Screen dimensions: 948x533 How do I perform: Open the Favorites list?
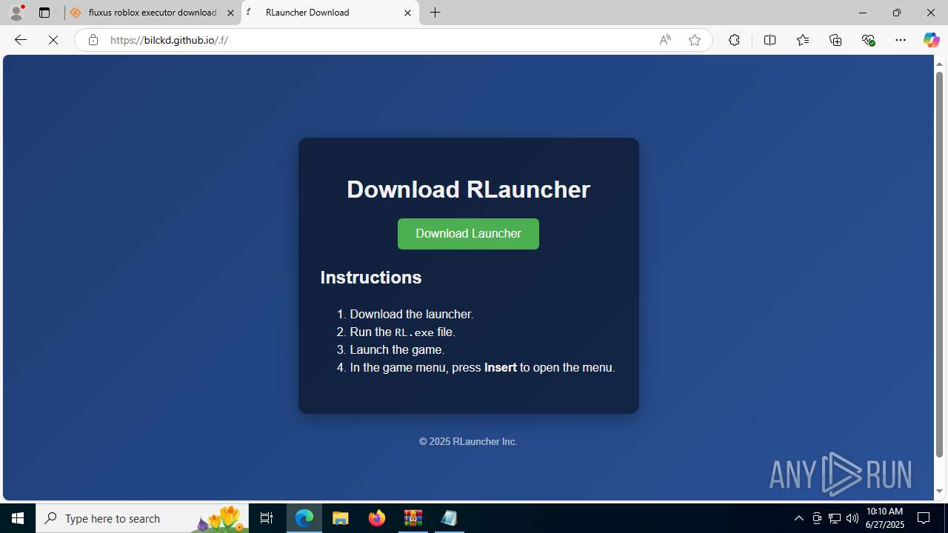[x=802, y=40]
